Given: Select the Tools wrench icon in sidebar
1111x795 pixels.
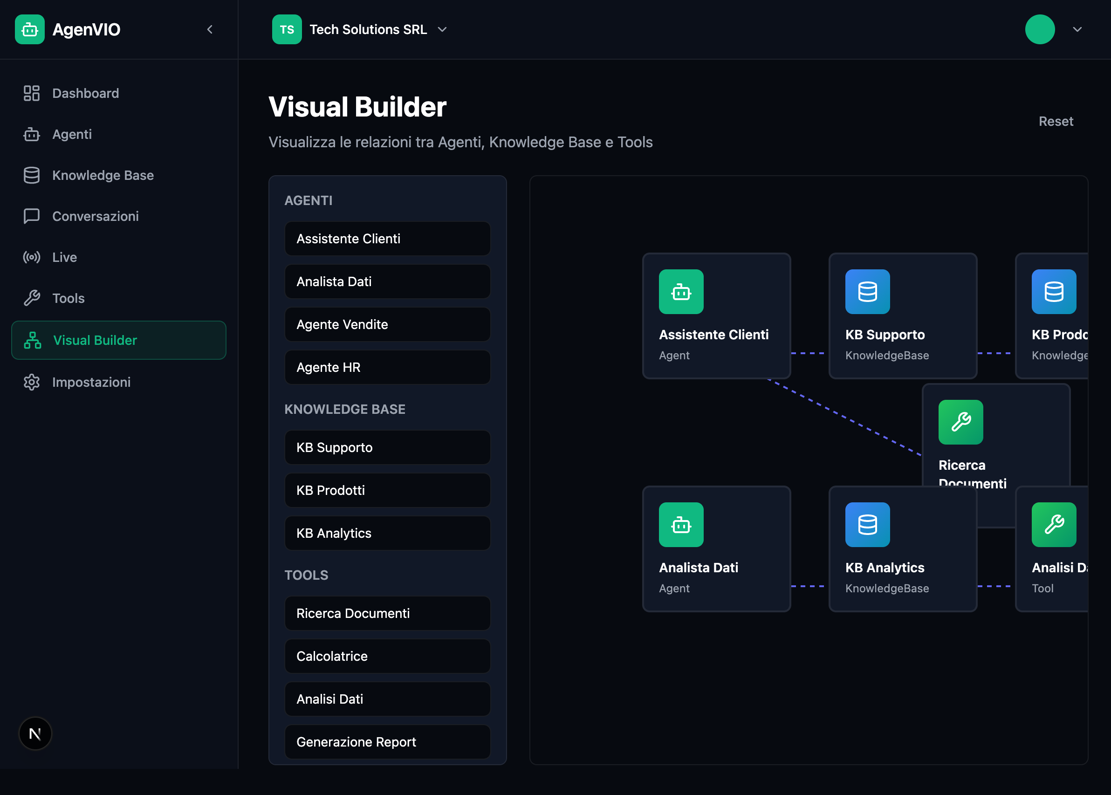Looking at the screenshot, I should click(x=31, y=298).
